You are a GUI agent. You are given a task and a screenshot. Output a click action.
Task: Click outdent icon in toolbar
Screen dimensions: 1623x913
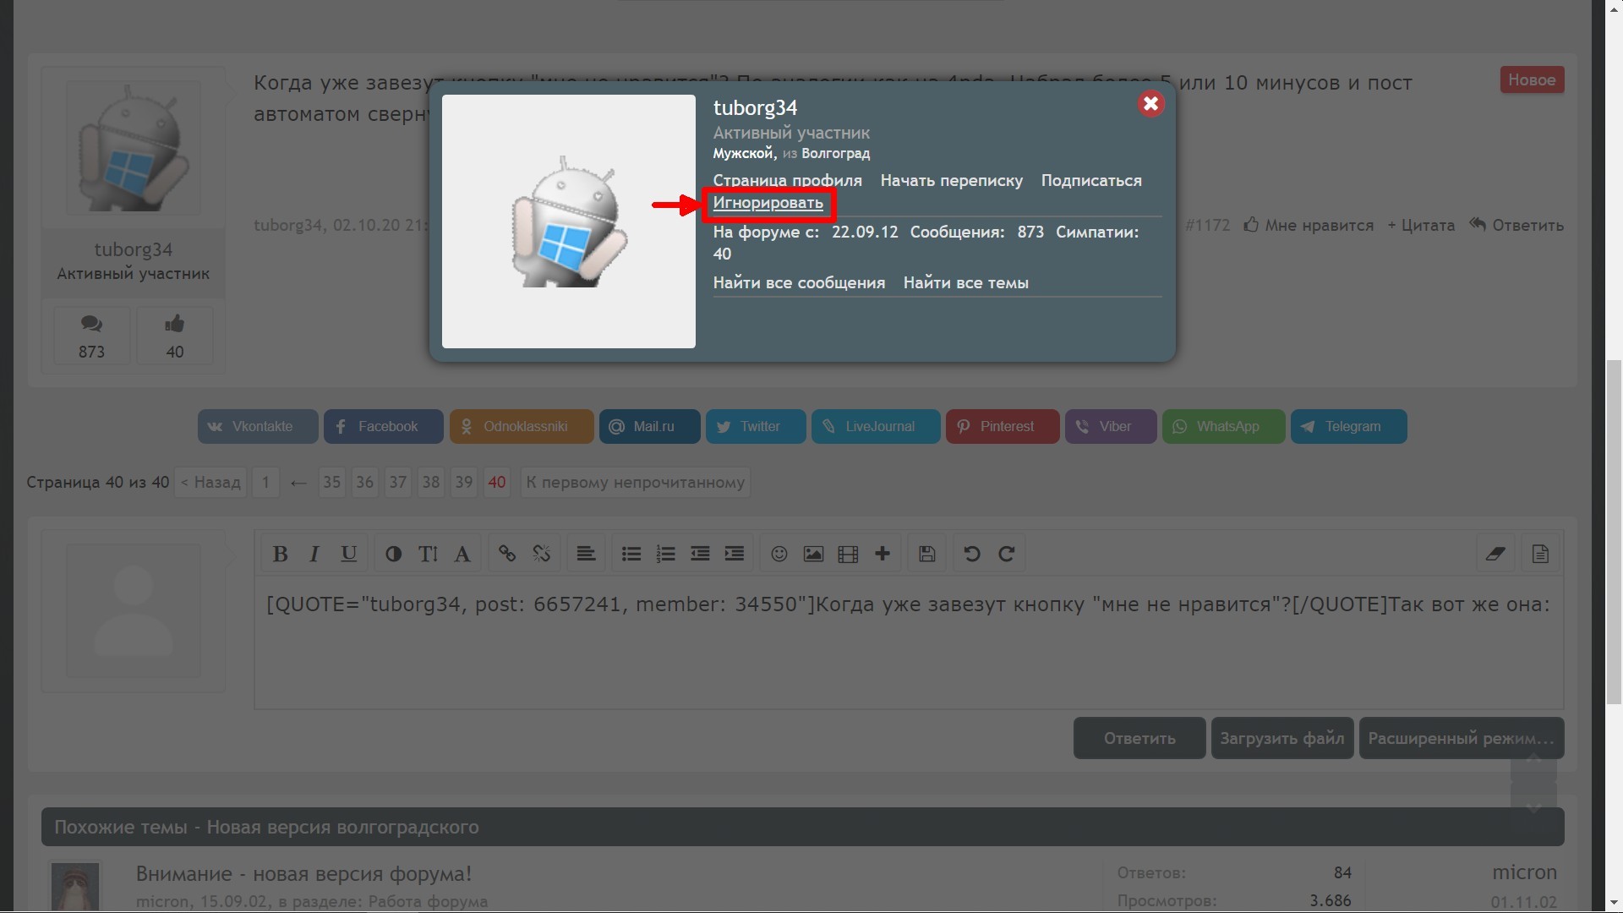click(x=700, y=554)
